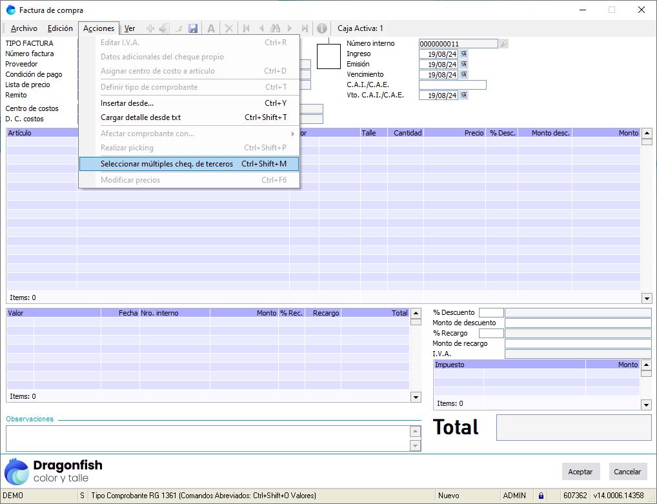The width and height of the screenshot is (657, 504).
Task: Click article grid scroll up arrow
Action: (x=647, y=133)
